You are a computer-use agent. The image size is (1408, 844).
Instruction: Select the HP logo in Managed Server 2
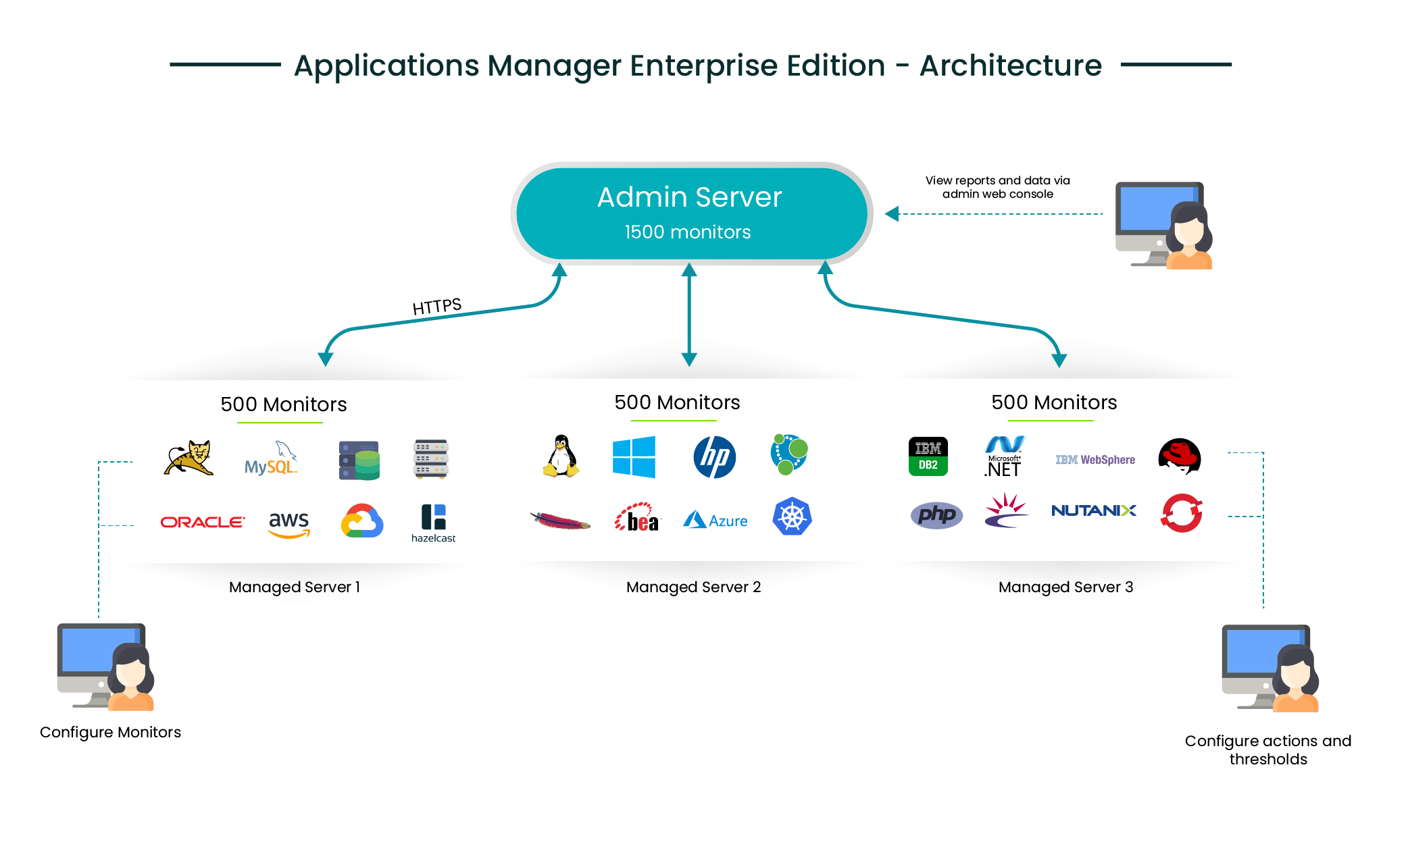coord(715,456)
